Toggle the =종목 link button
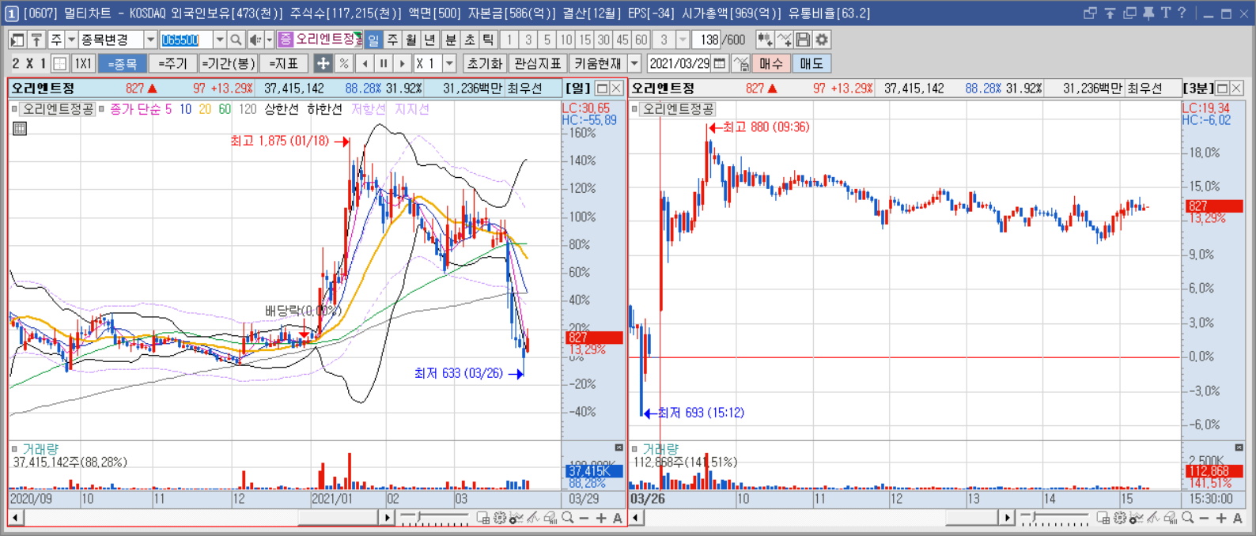1256x536 pixels. tap(123, 63)
